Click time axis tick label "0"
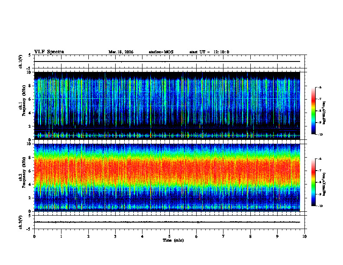The width and height of the screenshot is (343, 265). 34,236
